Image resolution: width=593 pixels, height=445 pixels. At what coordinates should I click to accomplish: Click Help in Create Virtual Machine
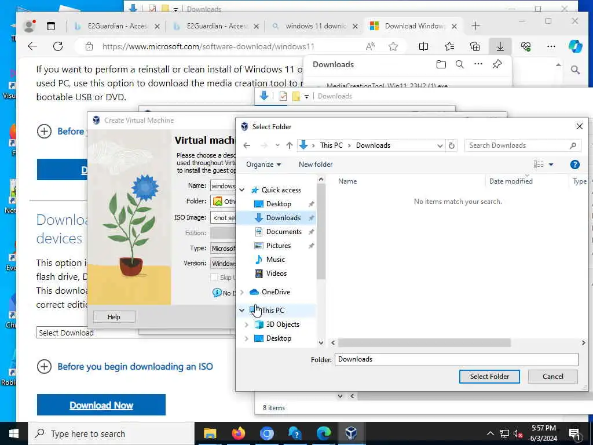114,317
